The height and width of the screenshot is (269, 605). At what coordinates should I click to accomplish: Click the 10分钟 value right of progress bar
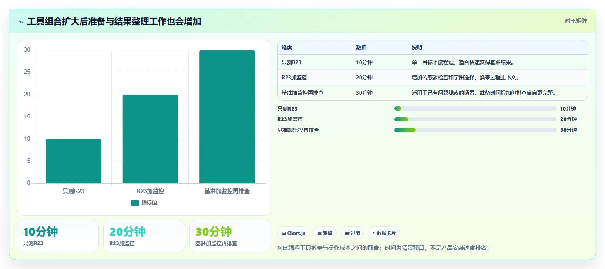pos(568,108)
